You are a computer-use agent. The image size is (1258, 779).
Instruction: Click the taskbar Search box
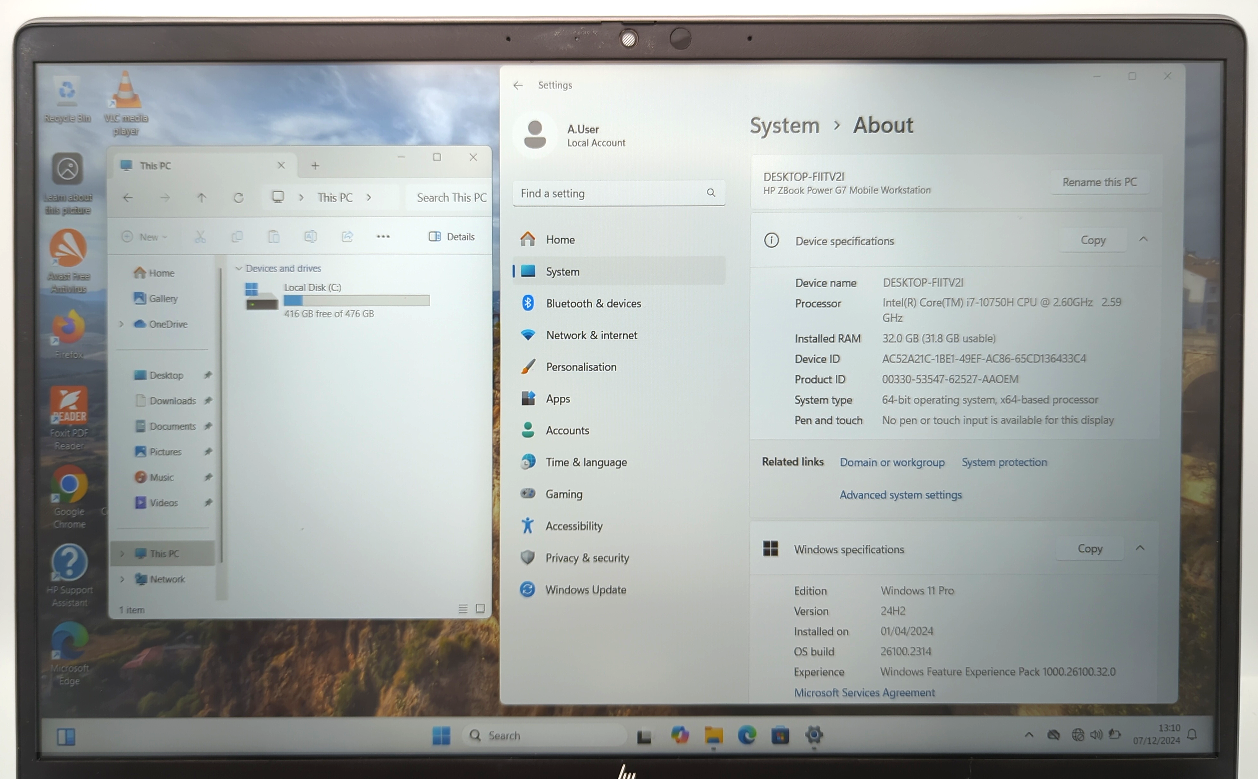[x=544, y=735]
